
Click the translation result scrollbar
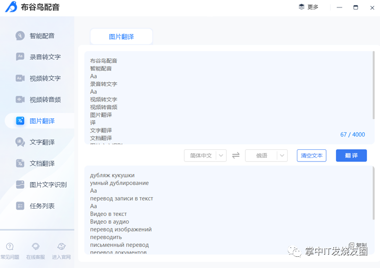point(373,193)
